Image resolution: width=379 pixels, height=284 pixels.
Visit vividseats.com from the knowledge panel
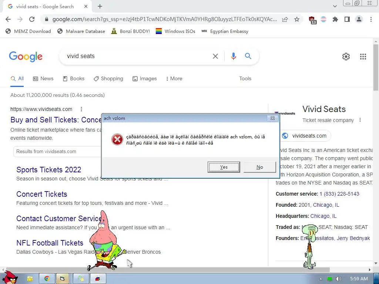coord(305,136)
